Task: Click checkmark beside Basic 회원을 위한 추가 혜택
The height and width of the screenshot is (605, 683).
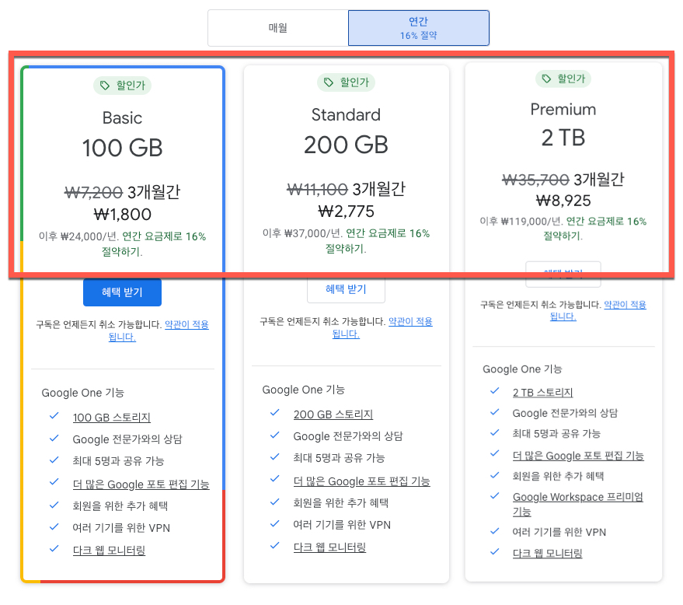Action: [54, 505]
